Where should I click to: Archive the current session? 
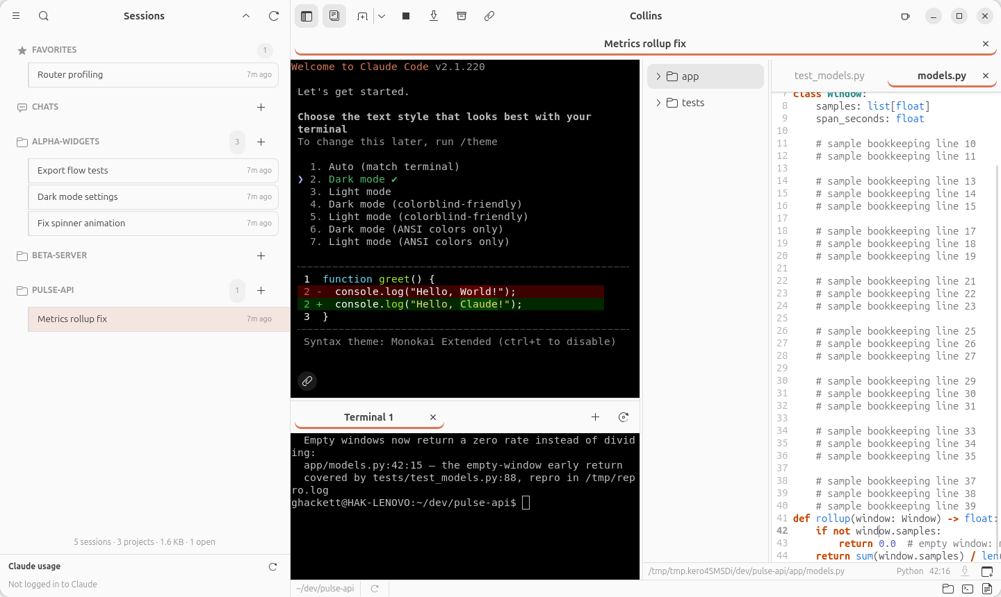coord(462,16)
